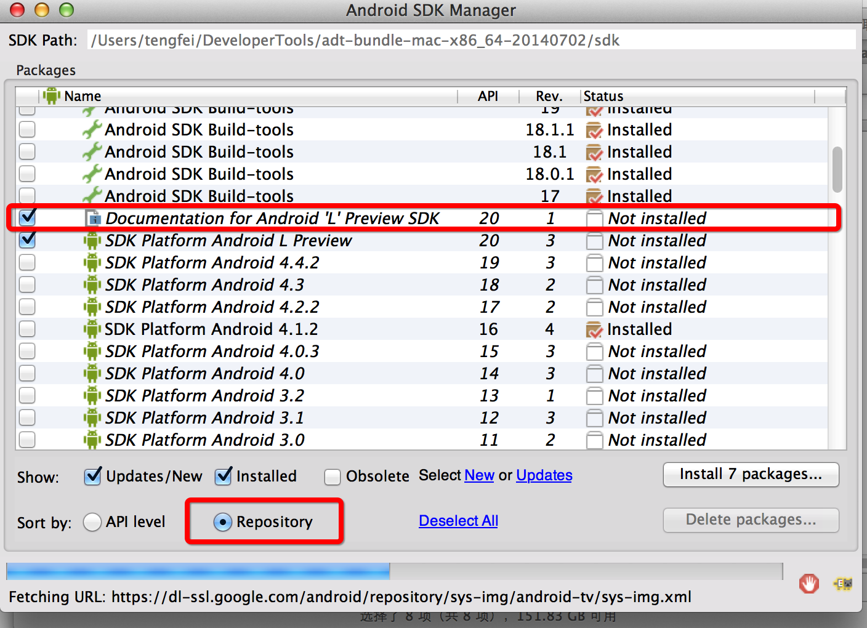Check SDK Platform Android 4.4.2 checkbox
The image size is (867, 628).
pyautogui.click(x=27, y=262)
